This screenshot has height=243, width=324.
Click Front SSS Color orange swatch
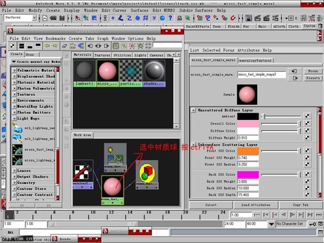point(248,151)
